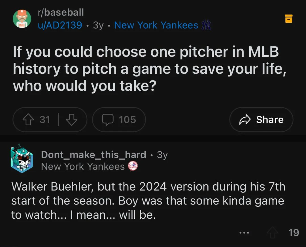Upvote Dont_make_this_hard's comment

pyautogui.click(x=272, y=232)
